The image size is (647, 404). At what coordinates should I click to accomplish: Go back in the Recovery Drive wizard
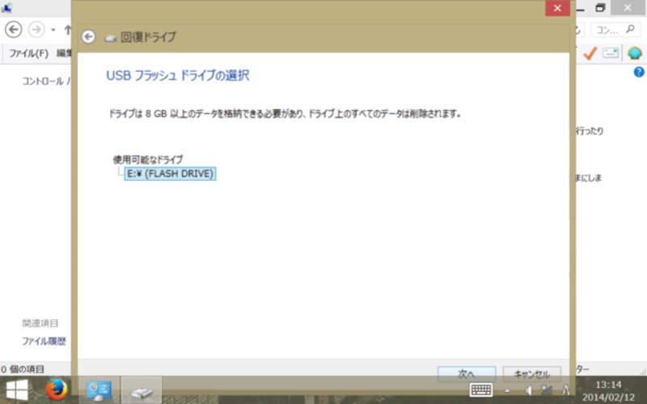click(x=88, y=36)
